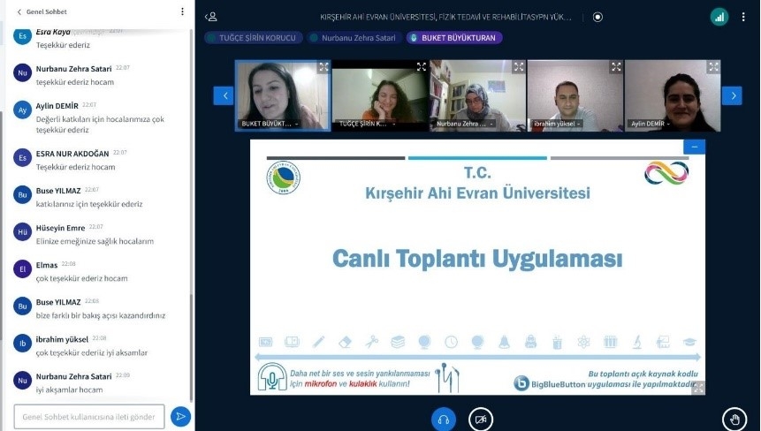Click Esra Kaya avatar in chat
The width and height of the screenshot is (761, 431).
pyautogui.click(x=22, y=36)
